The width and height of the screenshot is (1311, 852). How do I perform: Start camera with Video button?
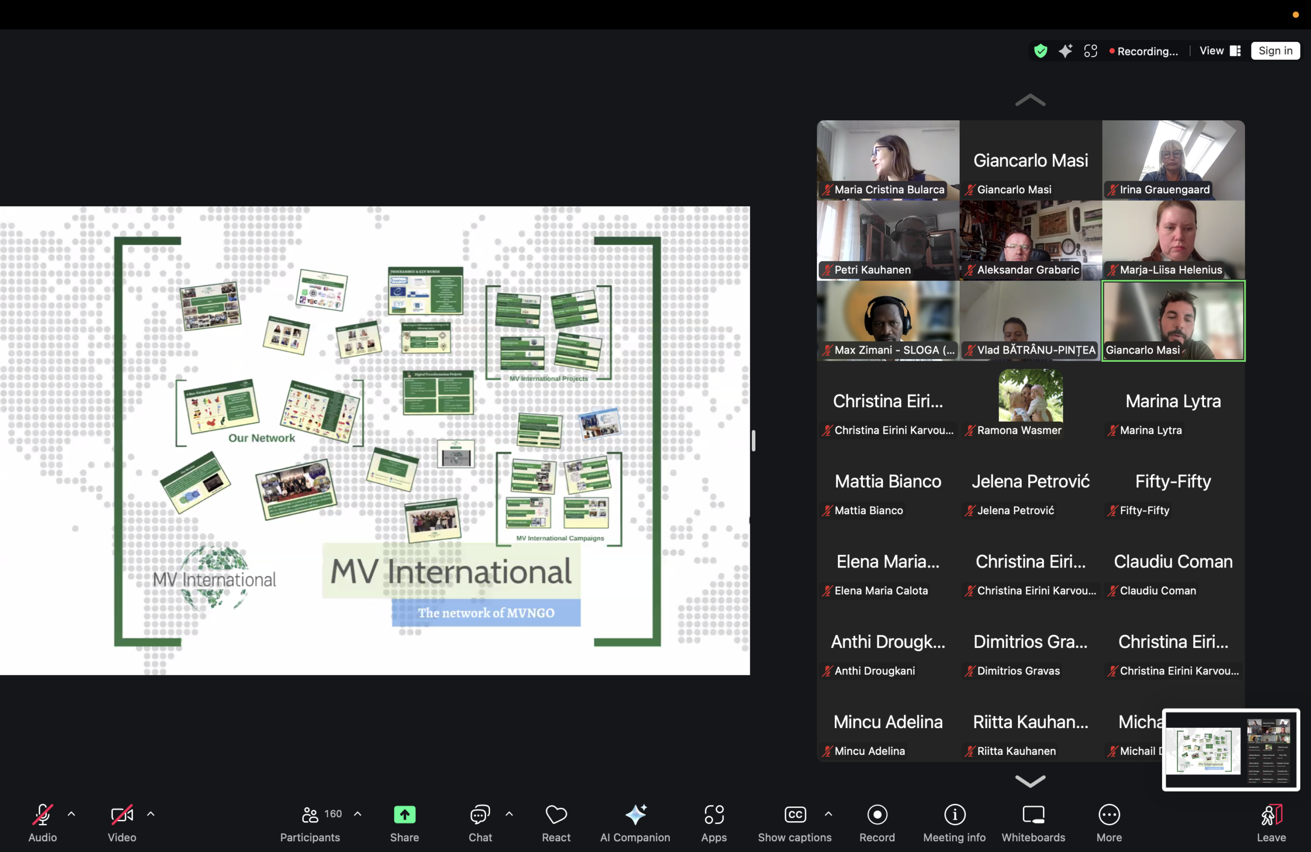coord(122,822)
